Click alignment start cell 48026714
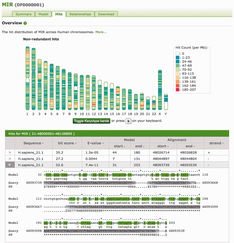This screenshot has height=243, width=234. coord(161,152)
